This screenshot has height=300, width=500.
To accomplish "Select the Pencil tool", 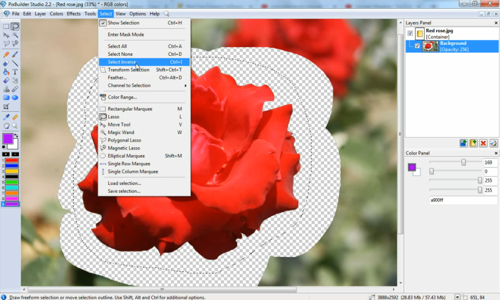I will pyautogui.click(x=6, y=54).
